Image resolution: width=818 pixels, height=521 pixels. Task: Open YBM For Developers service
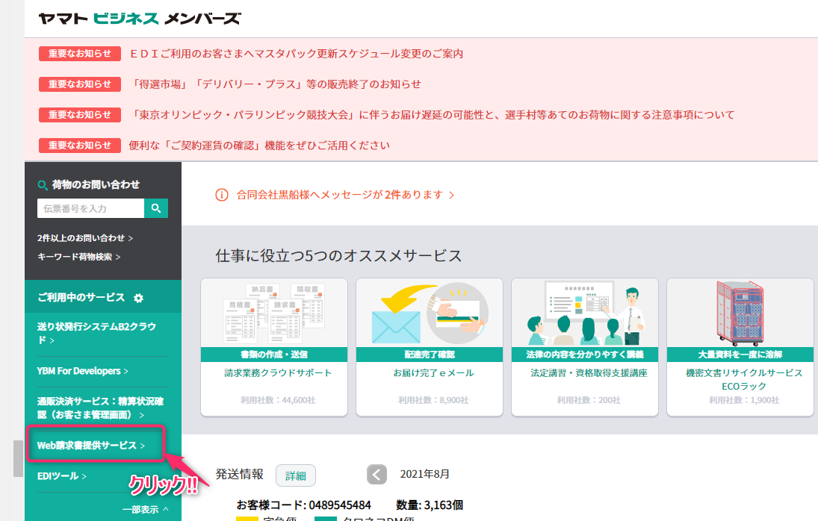tap(82, 371)
